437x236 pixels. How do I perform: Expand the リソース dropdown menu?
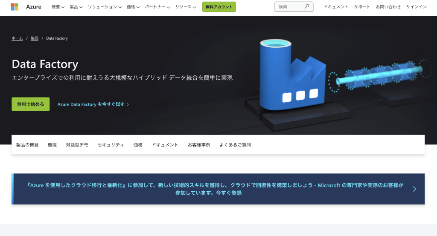point(186,7)
